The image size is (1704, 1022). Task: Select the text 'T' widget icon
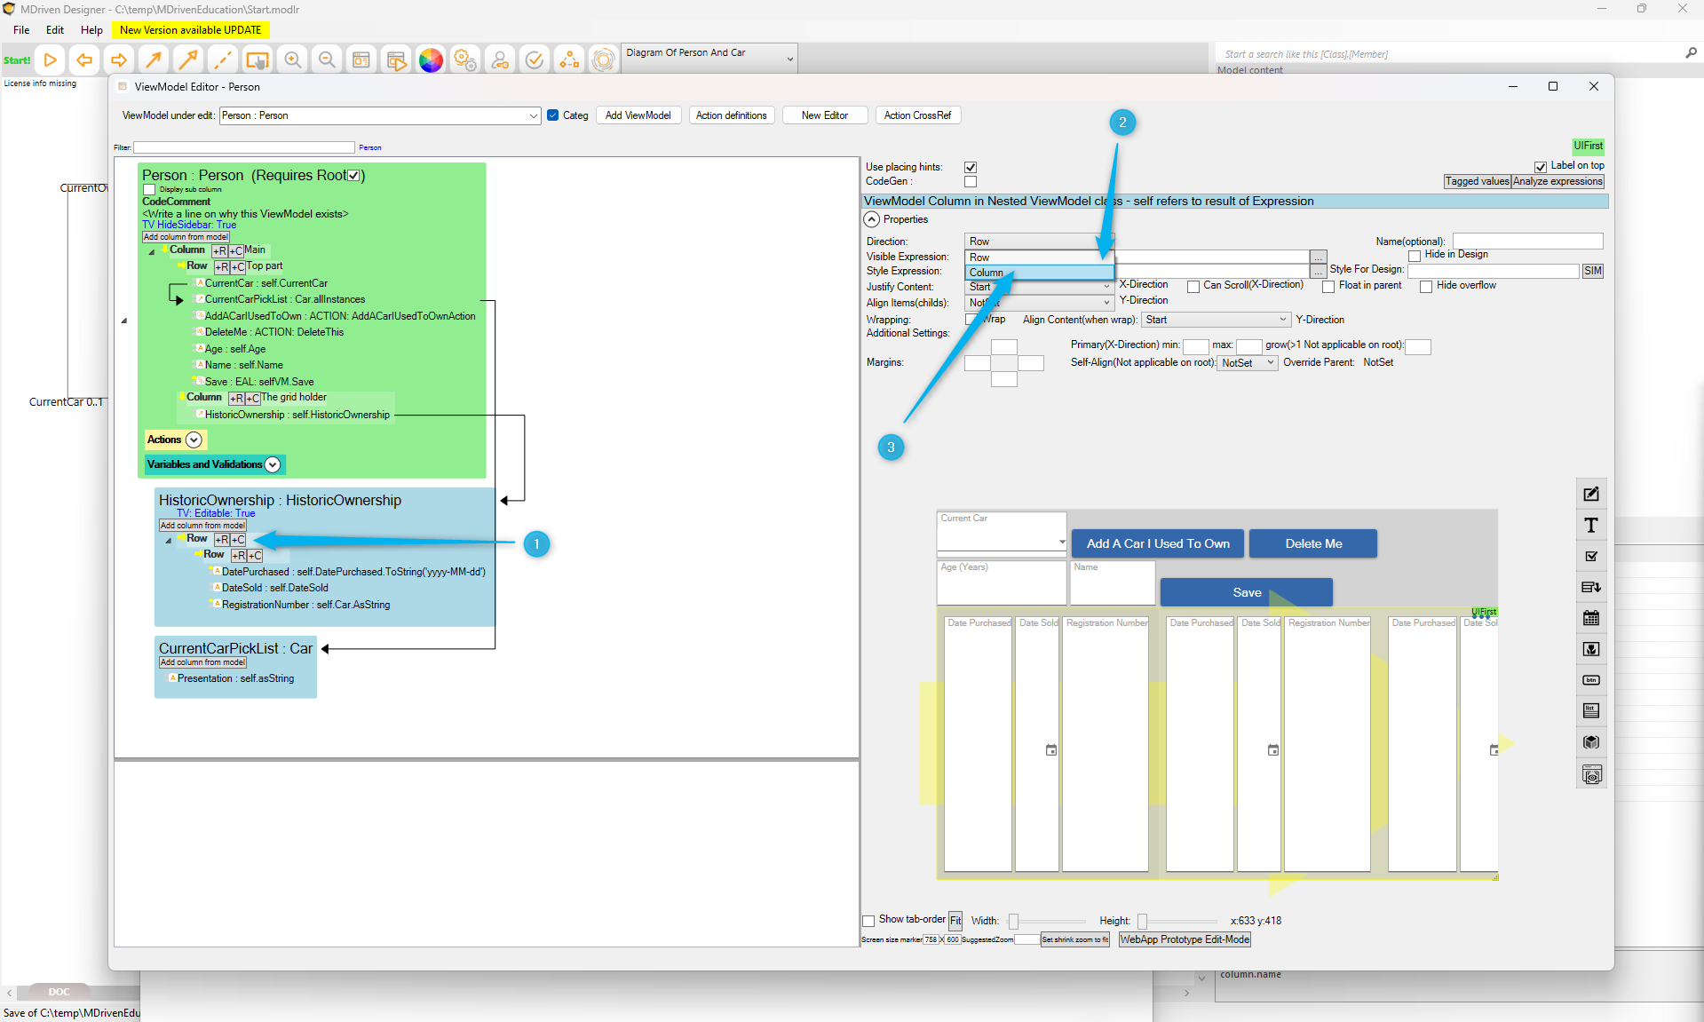[x=1591, y=526]
